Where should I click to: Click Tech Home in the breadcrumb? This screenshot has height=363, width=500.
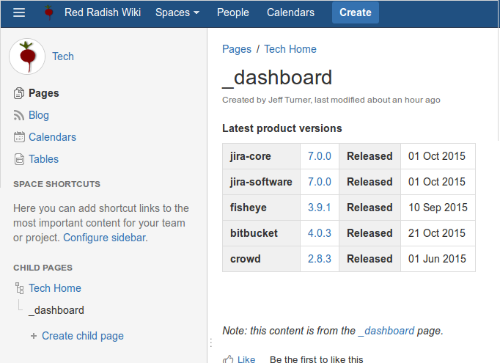pyautogui.click(x=290, y=49)
